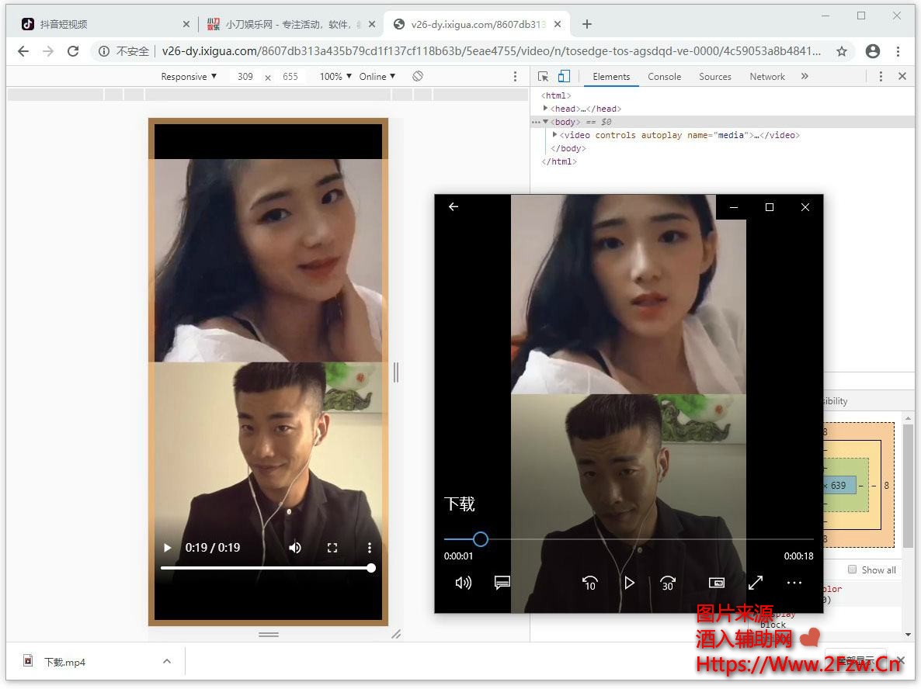Go back in Chrome browser history
The height and width of the screenshot is (689, 921).
[23, 52]
